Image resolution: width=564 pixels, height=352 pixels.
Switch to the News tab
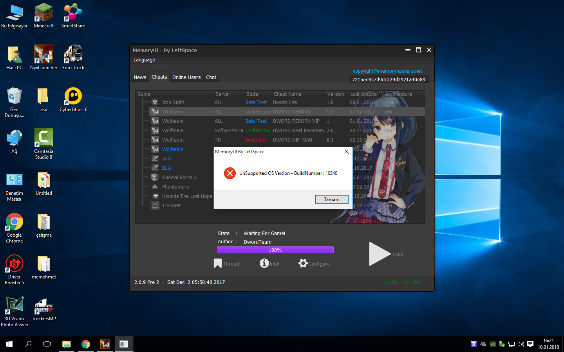140,77
